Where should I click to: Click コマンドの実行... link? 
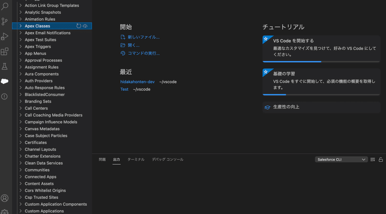[144, 53]
